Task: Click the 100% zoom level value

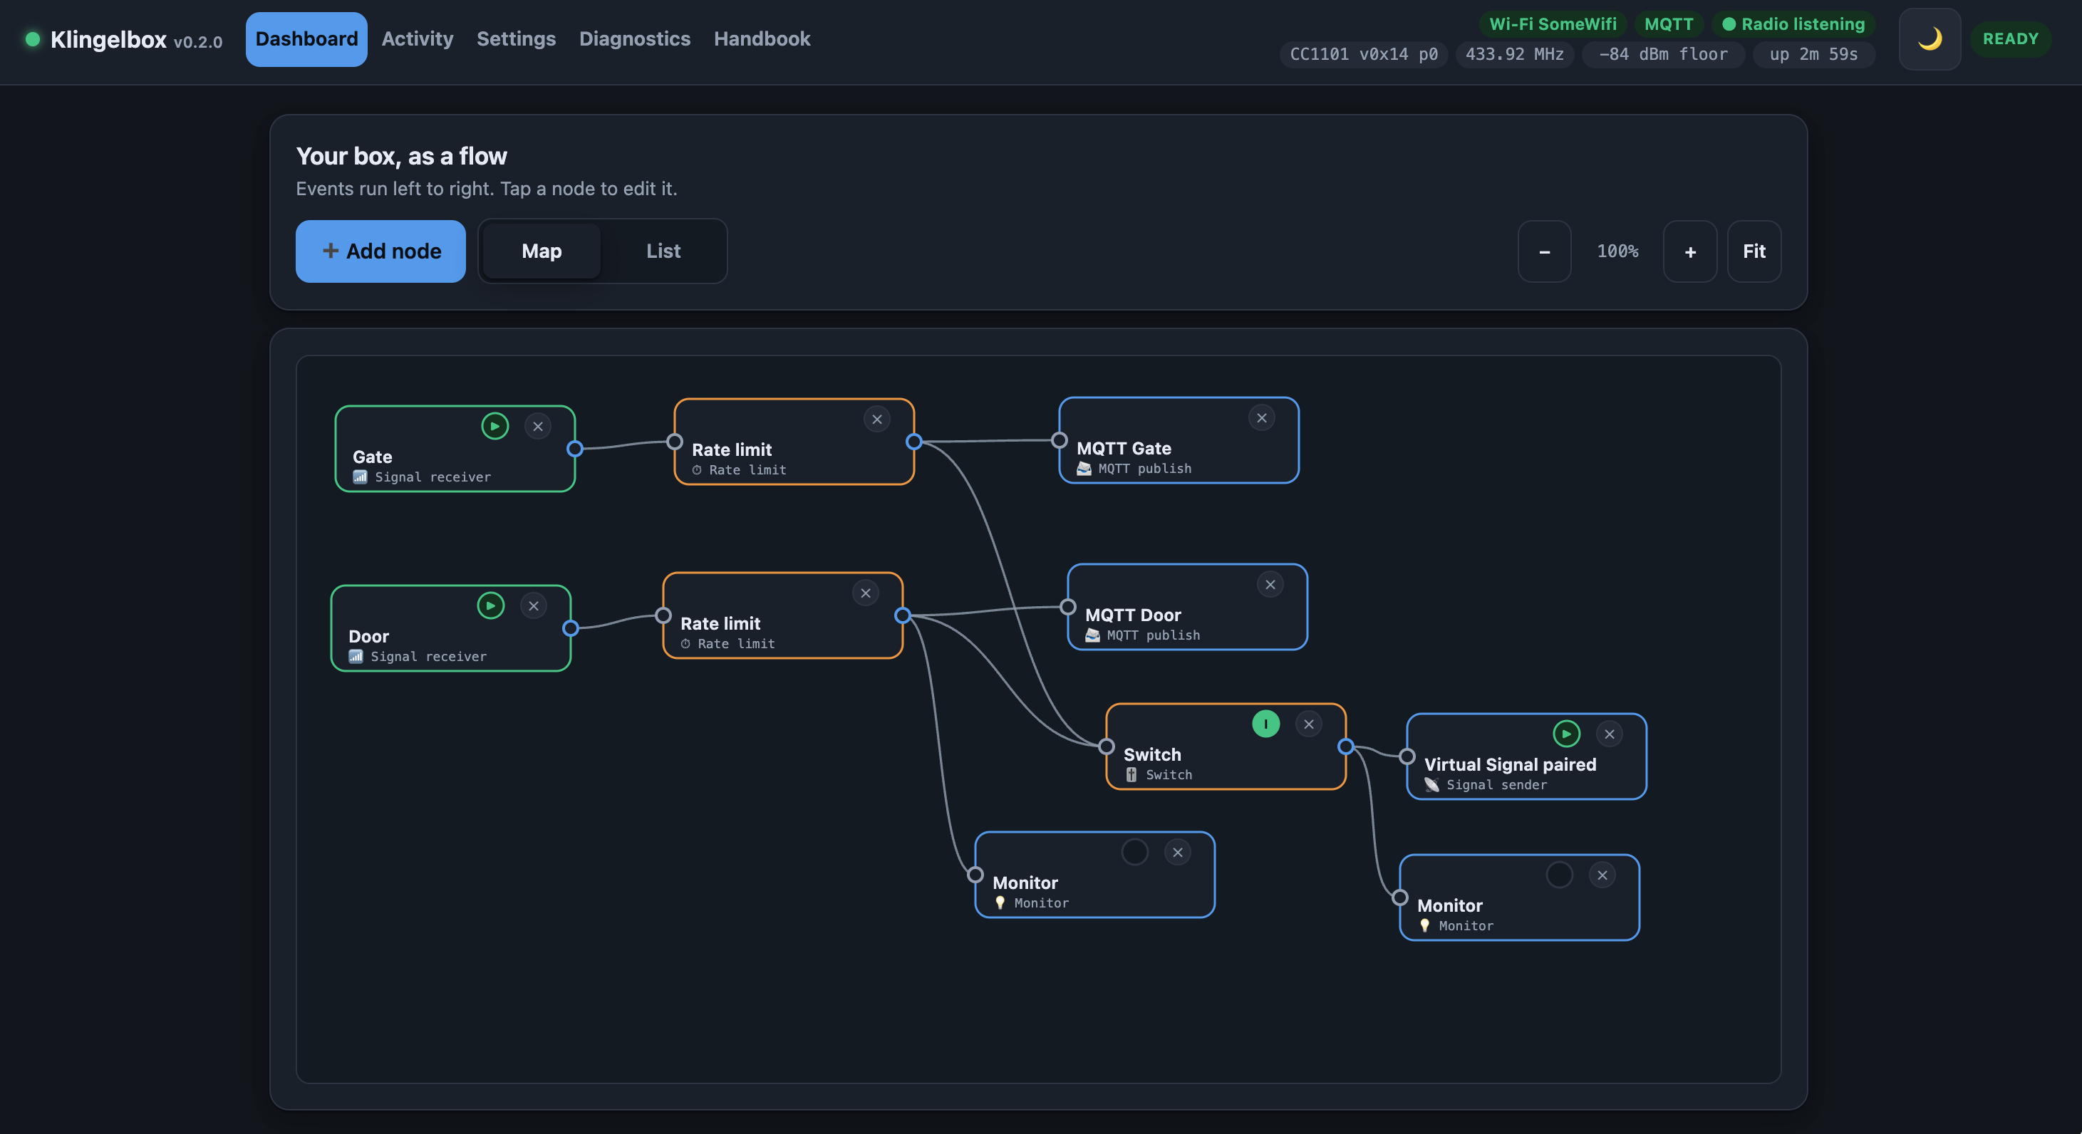Action: pyautogui.click(x=1617, y=251)
